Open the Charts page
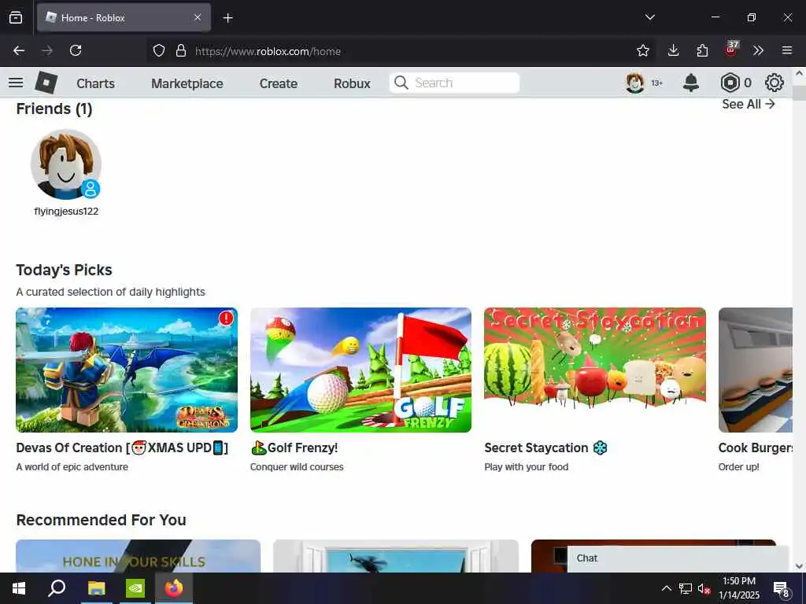The width and height of the screenshot is (806, 604). coord(95,83)
